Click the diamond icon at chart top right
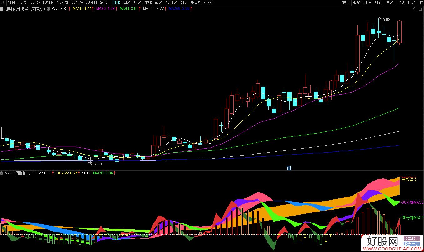The width and height of the screenshot is (424, 252). [415, 9]
